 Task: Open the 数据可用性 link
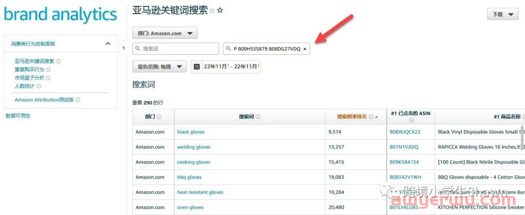click(18, 116)
